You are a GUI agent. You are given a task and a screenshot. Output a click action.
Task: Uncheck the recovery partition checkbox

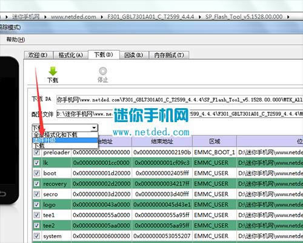tap(36, 184)
